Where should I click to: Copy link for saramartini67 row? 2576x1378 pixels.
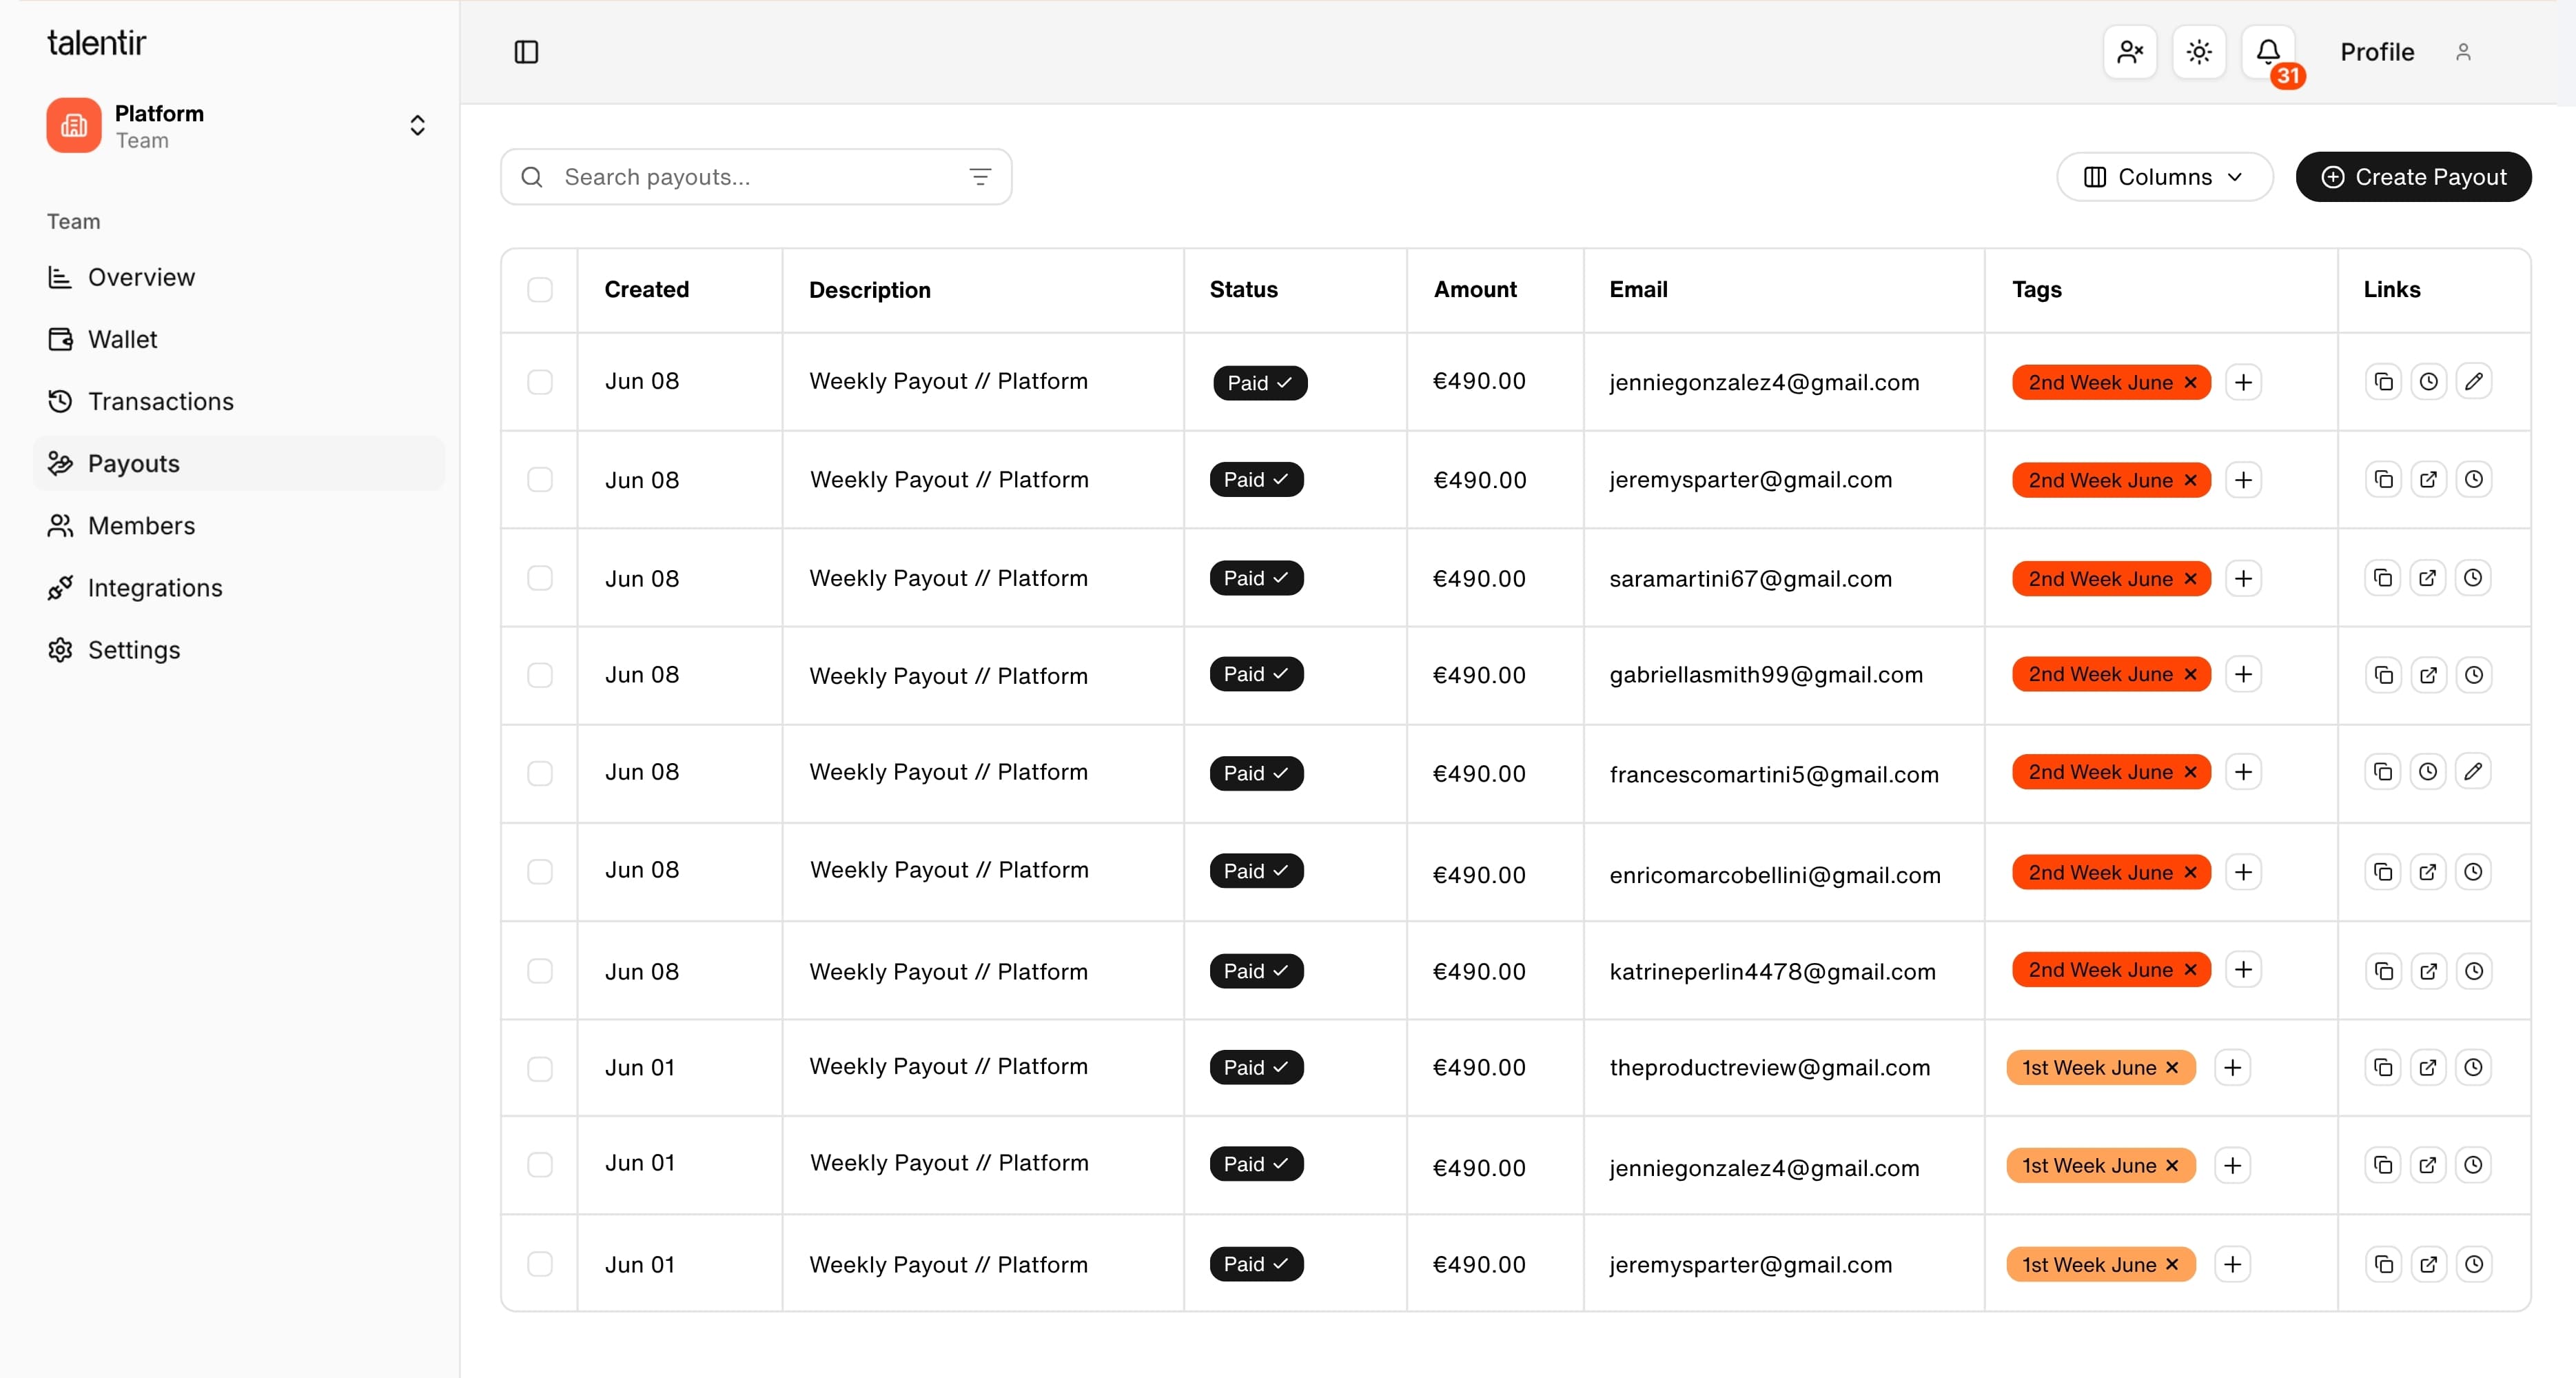[x=2384, y=578]
